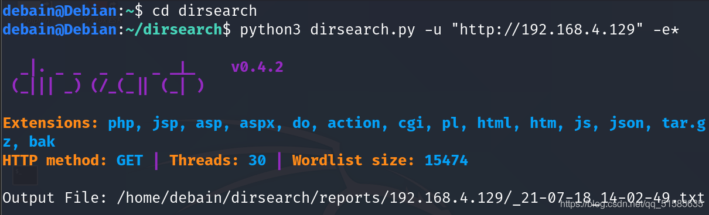Click the 'Threads:' label

pos(204,160)
